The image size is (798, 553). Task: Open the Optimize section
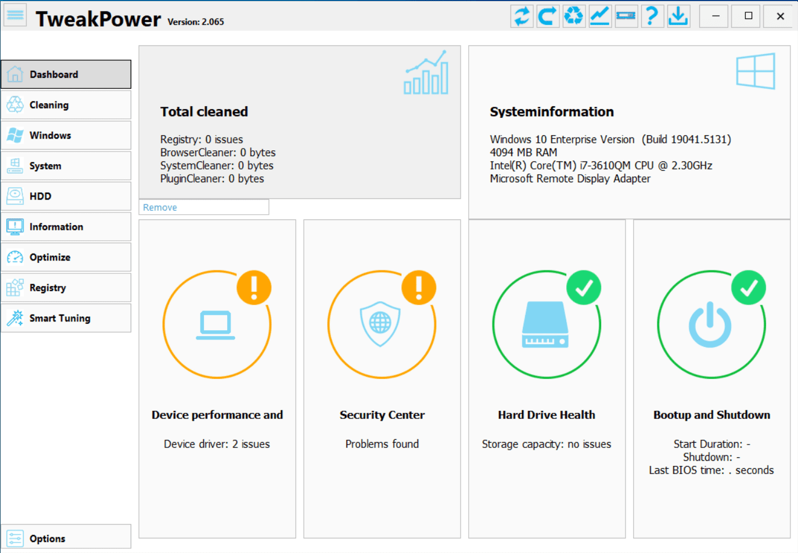[x=66, y=257]
